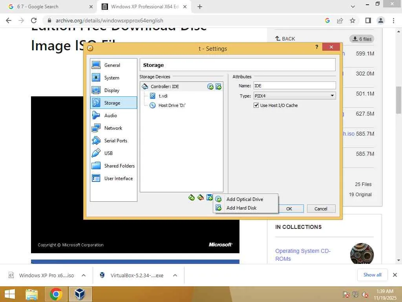Click the network tray icon
402x302 pixels.
(356, 295)
